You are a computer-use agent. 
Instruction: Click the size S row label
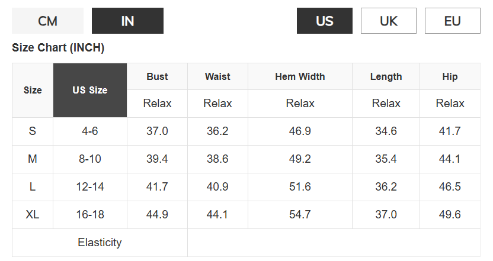(33, 131)
